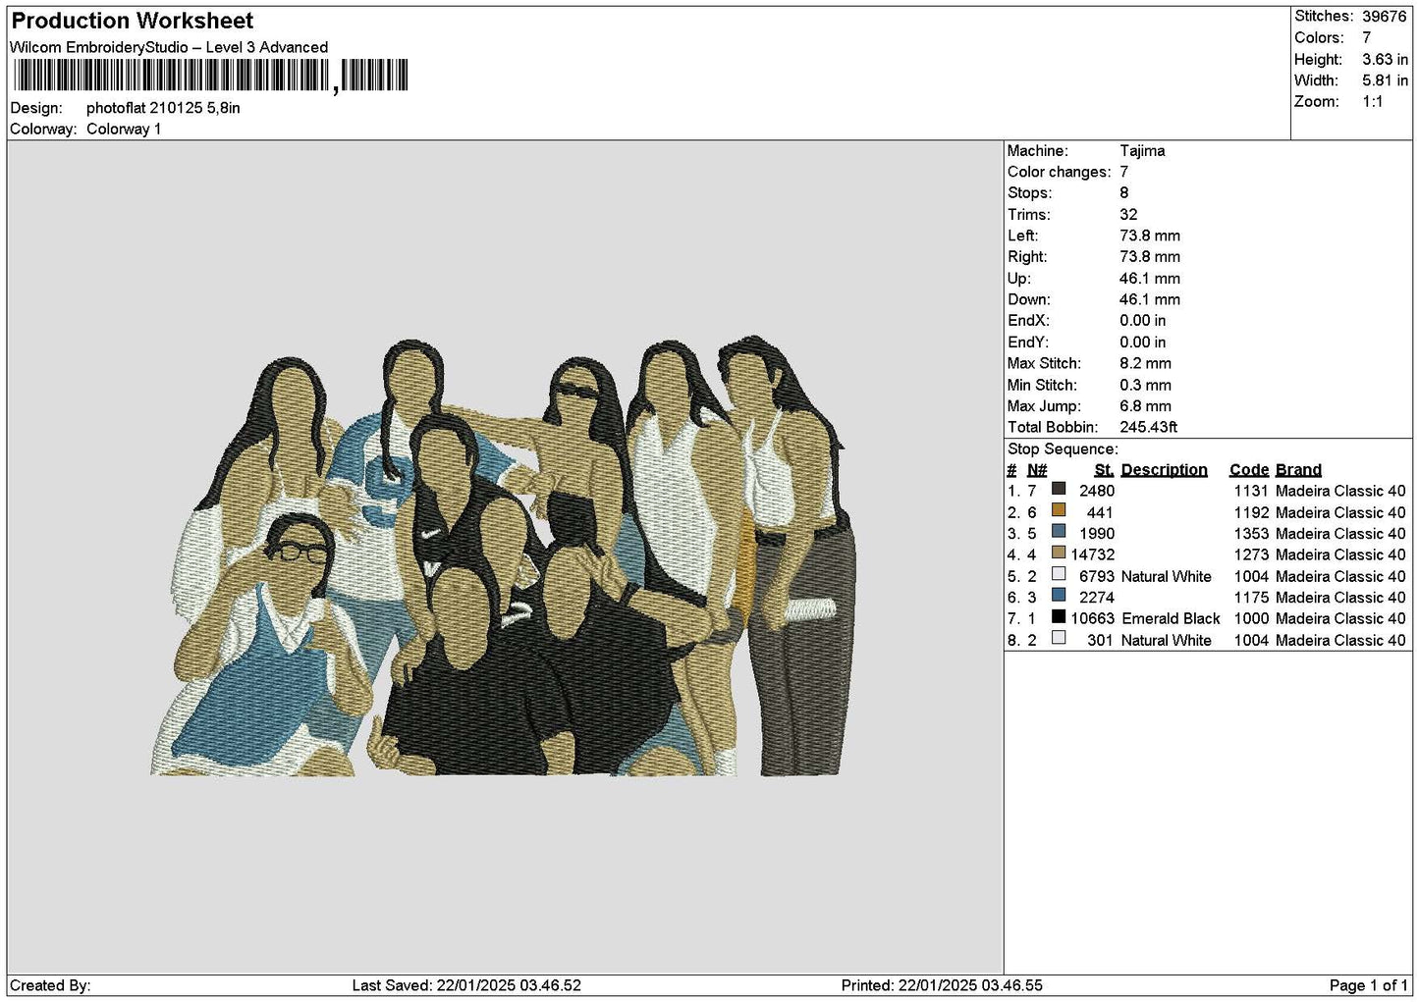This screenshot has width=1419, height=1002.
Task: Click the barcode under the worksheet title
Action: point(210,76)
